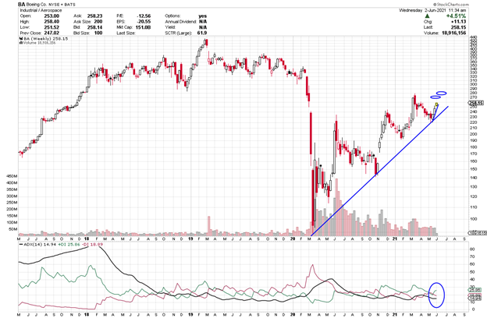Click the Bid price 258.14
The height and width of the screenshot is (318, 487).
pos(94,27)
